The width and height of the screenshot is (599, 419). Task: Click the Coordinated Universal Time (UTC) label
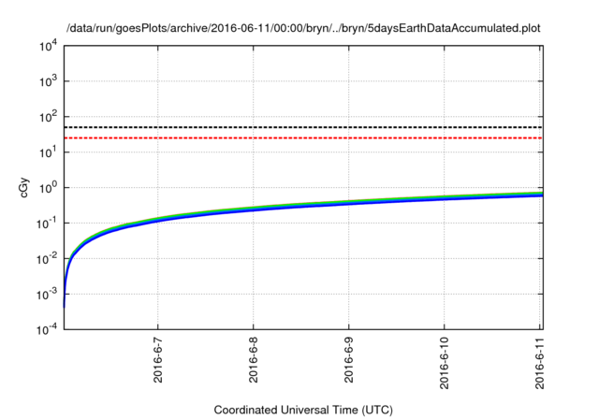303,411
